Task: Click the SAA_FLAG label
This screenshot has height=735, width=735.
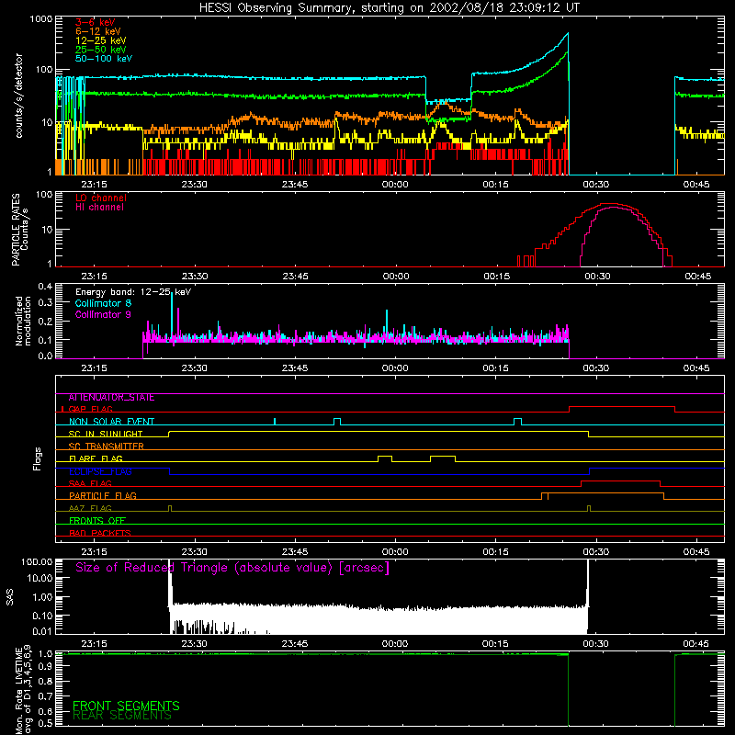Action: click(90, 483)
